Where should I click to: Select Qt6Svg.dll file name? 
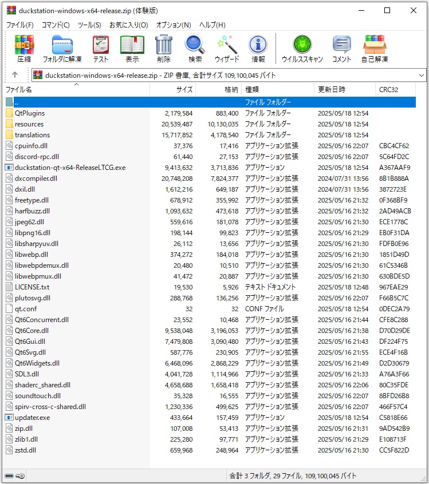coord(30,352)
